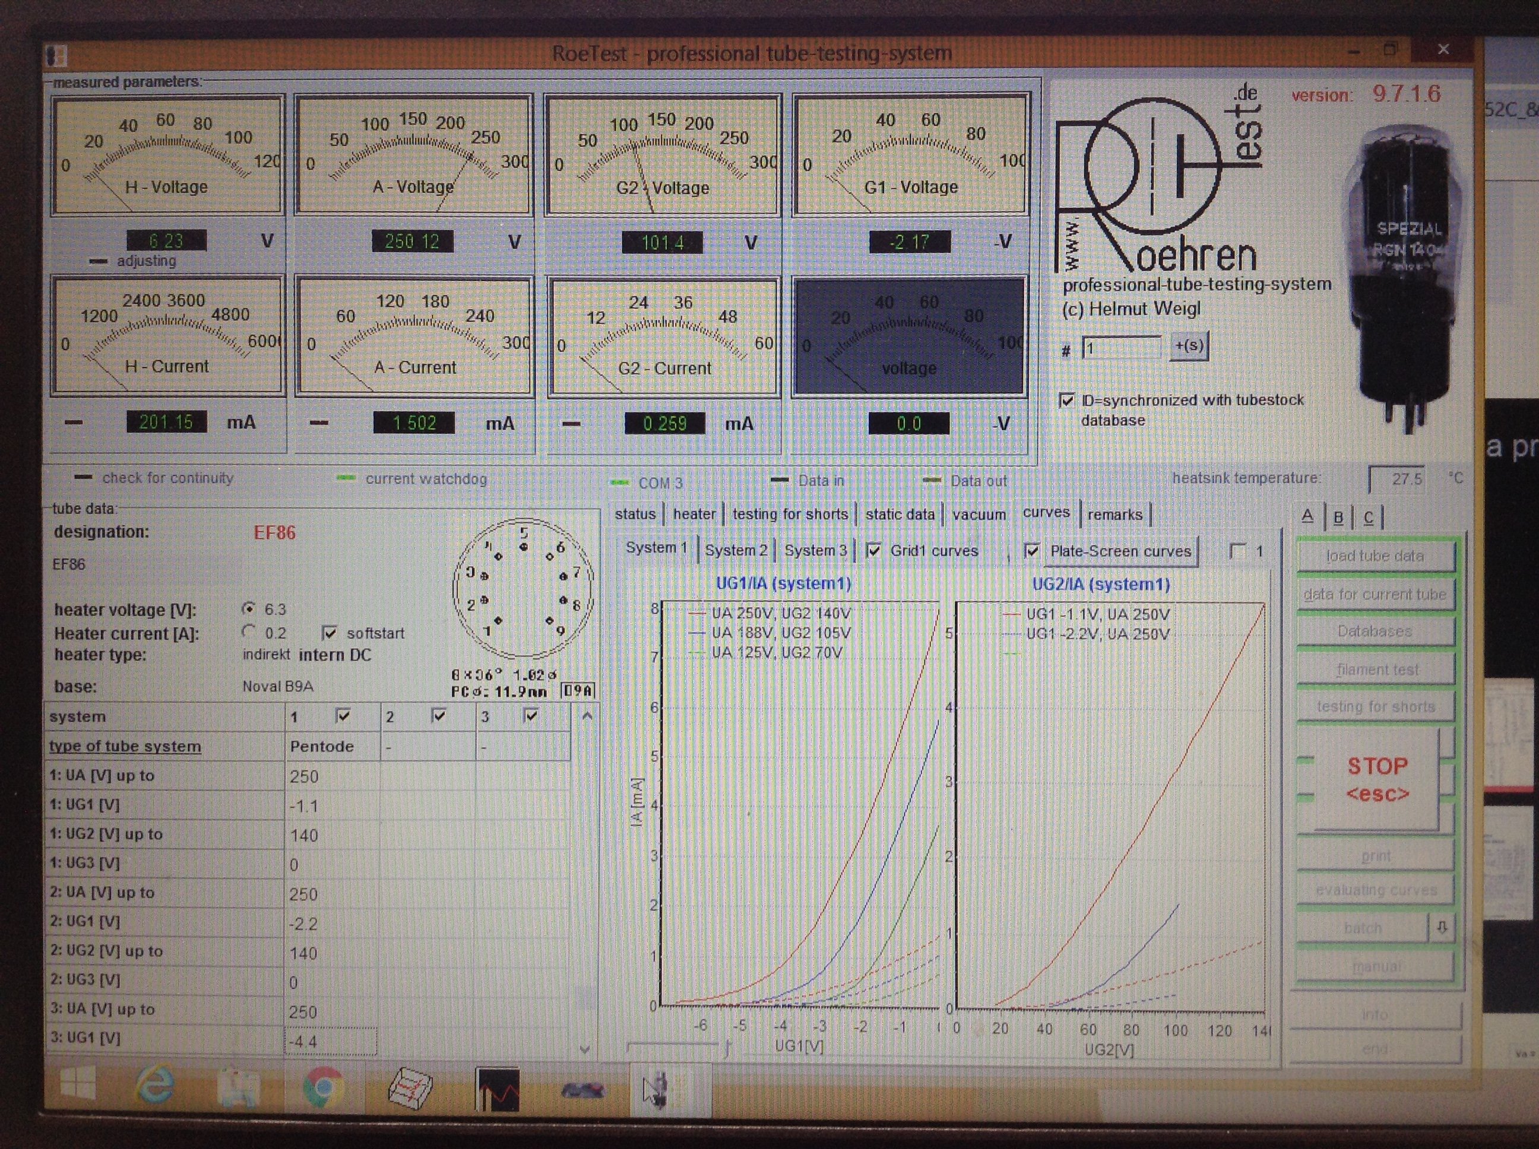Click the evaluating curves button
The image size is (1539, 1149).
[x=1376, y=890]
